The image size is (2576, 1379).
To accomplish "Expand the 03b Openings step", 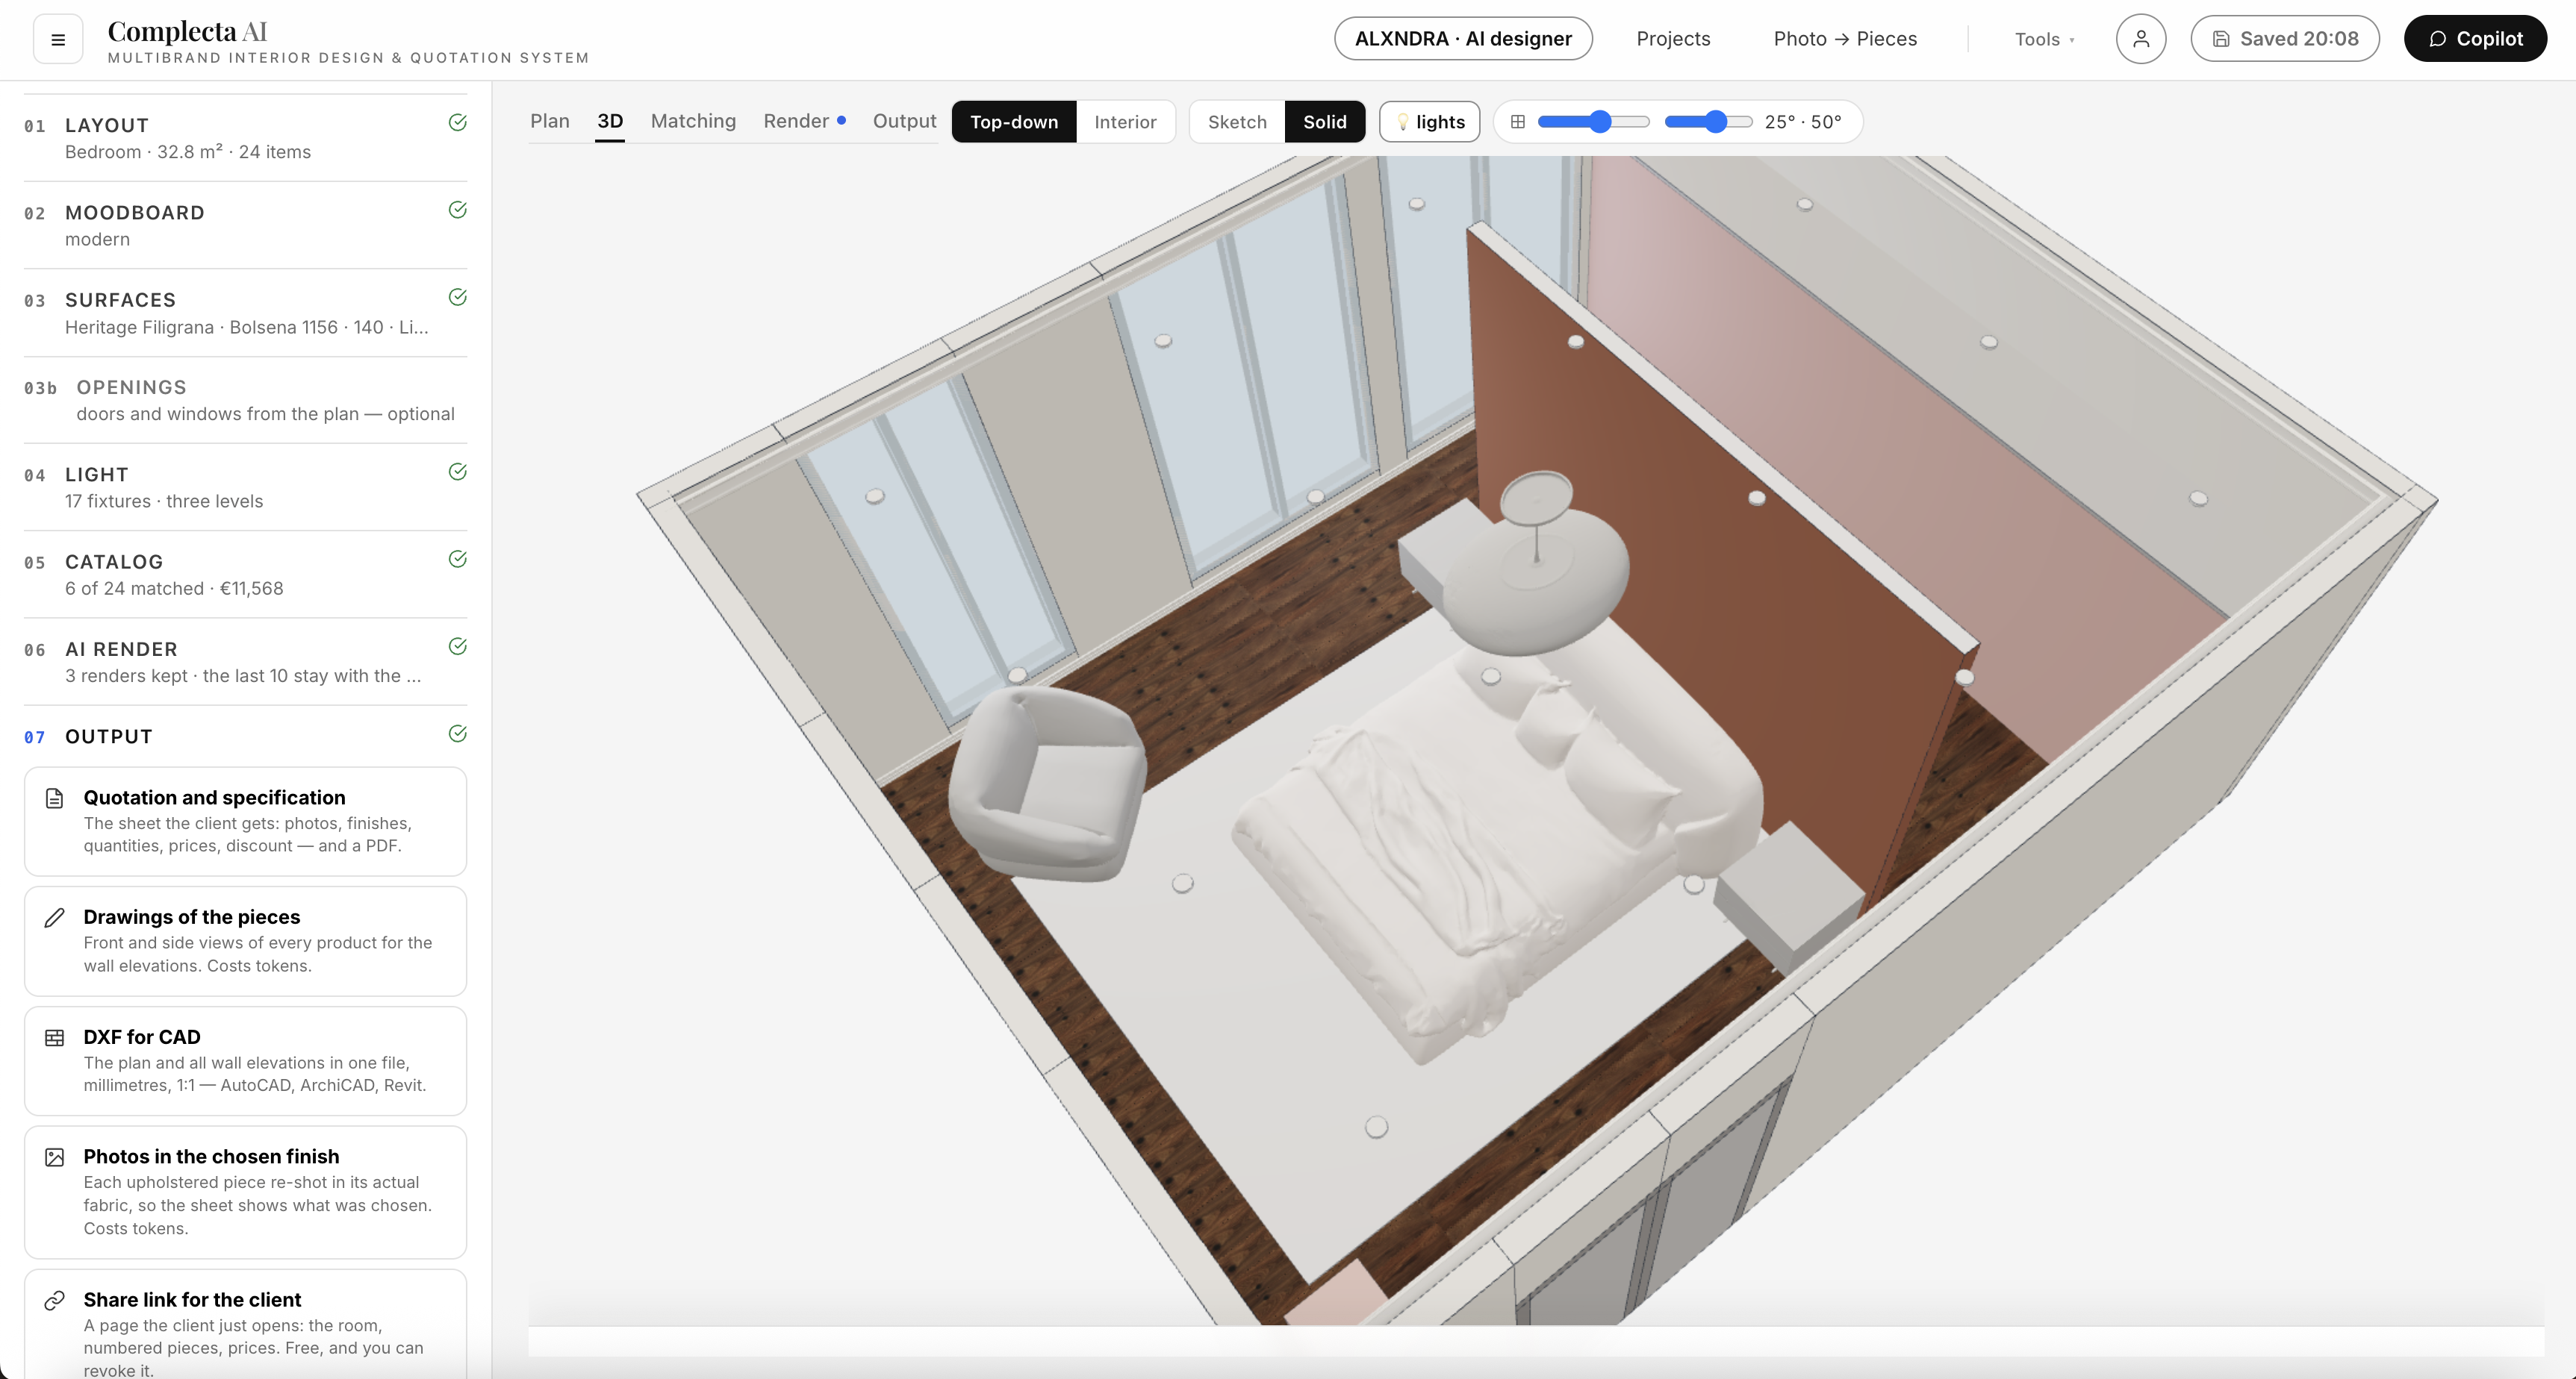I will click(245, 400).
